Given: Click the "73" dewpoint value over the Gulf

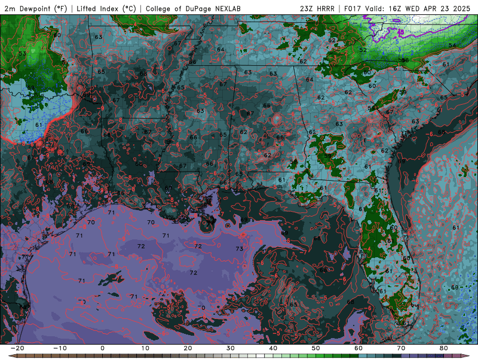Looking at the screenshot, I should pos(240,249).
